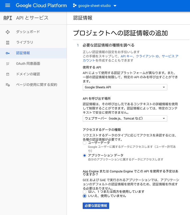Image resolution: width=190 pixels, height=215 pixels.
Task: Click the プロジェクトへの認証情報の追加 heading
Action: click(121, 33)
